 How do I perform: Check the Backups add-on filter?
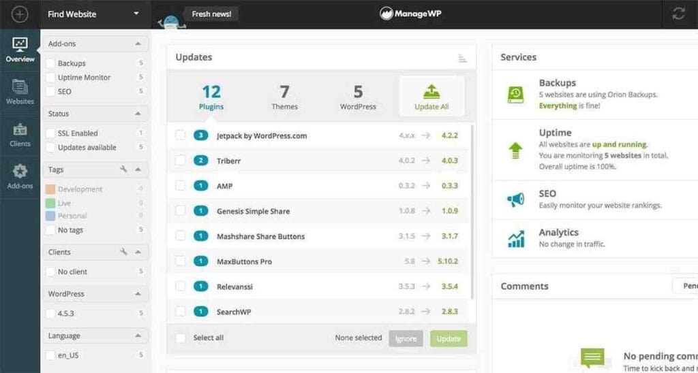click(x=50, y=63)
